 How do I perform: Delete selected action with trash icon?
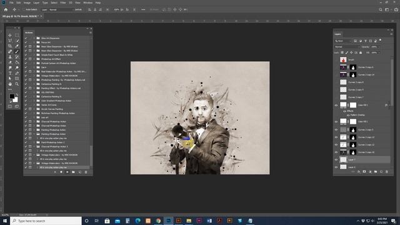point(86,172)
